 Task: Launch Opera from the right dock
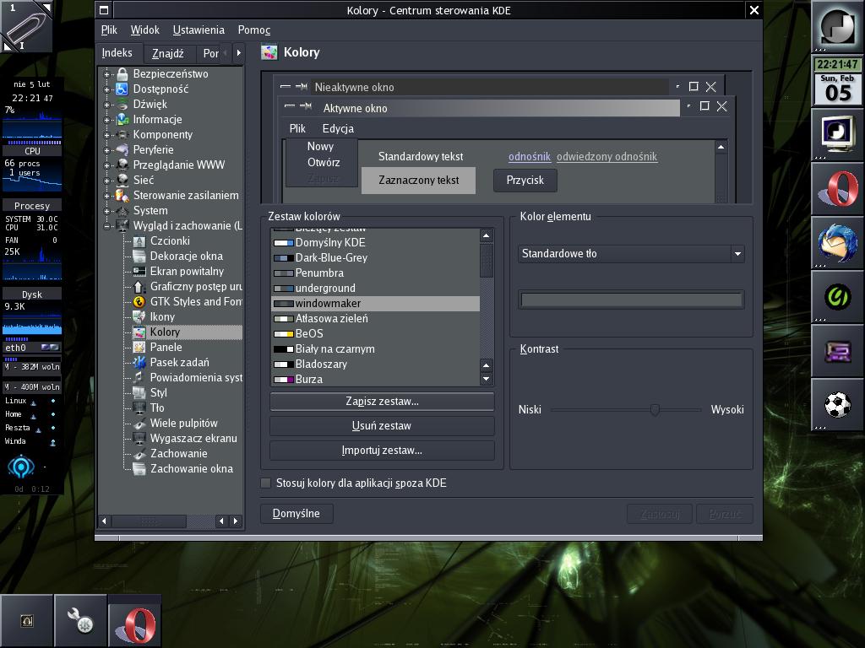[x=837, y=189]
